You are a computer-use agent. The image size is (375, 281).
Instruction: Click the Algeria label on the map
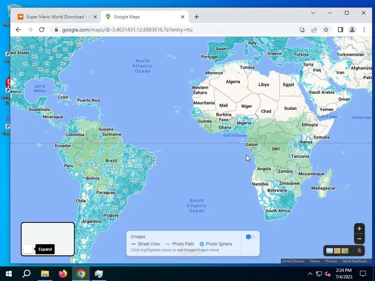point(233,82)
